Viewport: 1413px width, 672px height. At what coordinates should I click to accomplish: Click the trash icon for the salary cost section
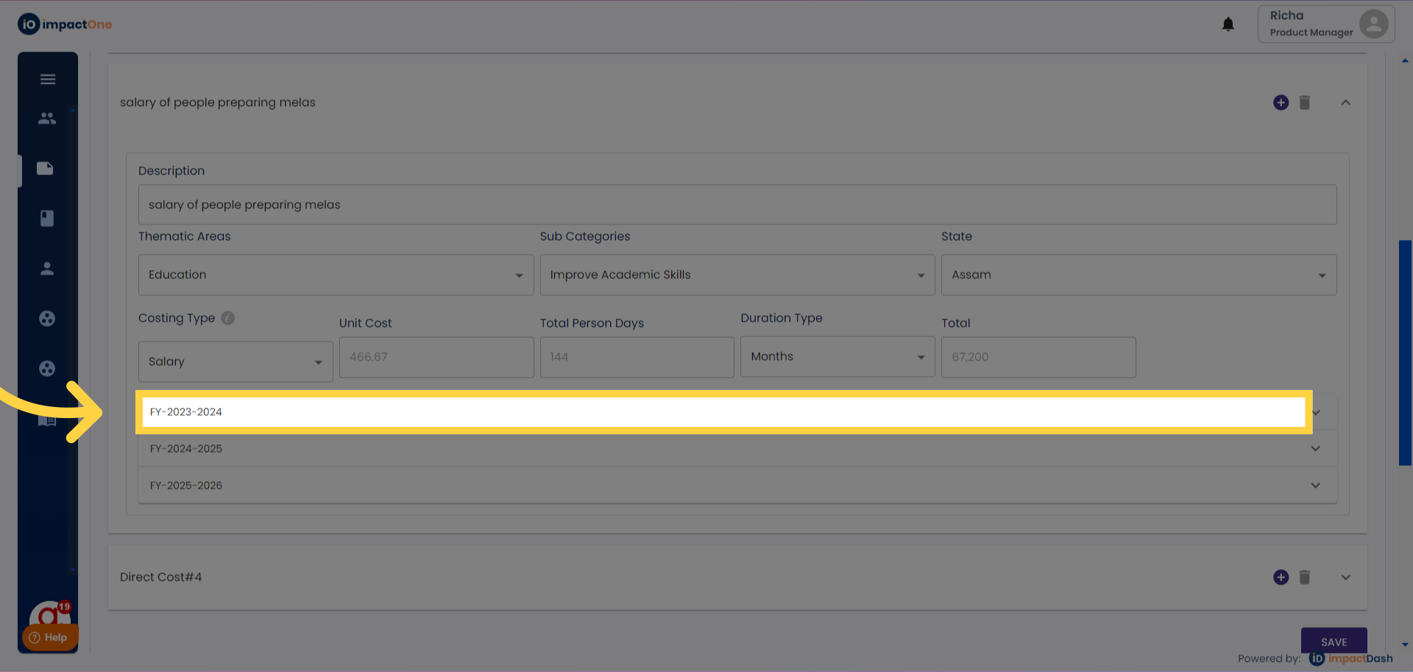[1304, 102]
